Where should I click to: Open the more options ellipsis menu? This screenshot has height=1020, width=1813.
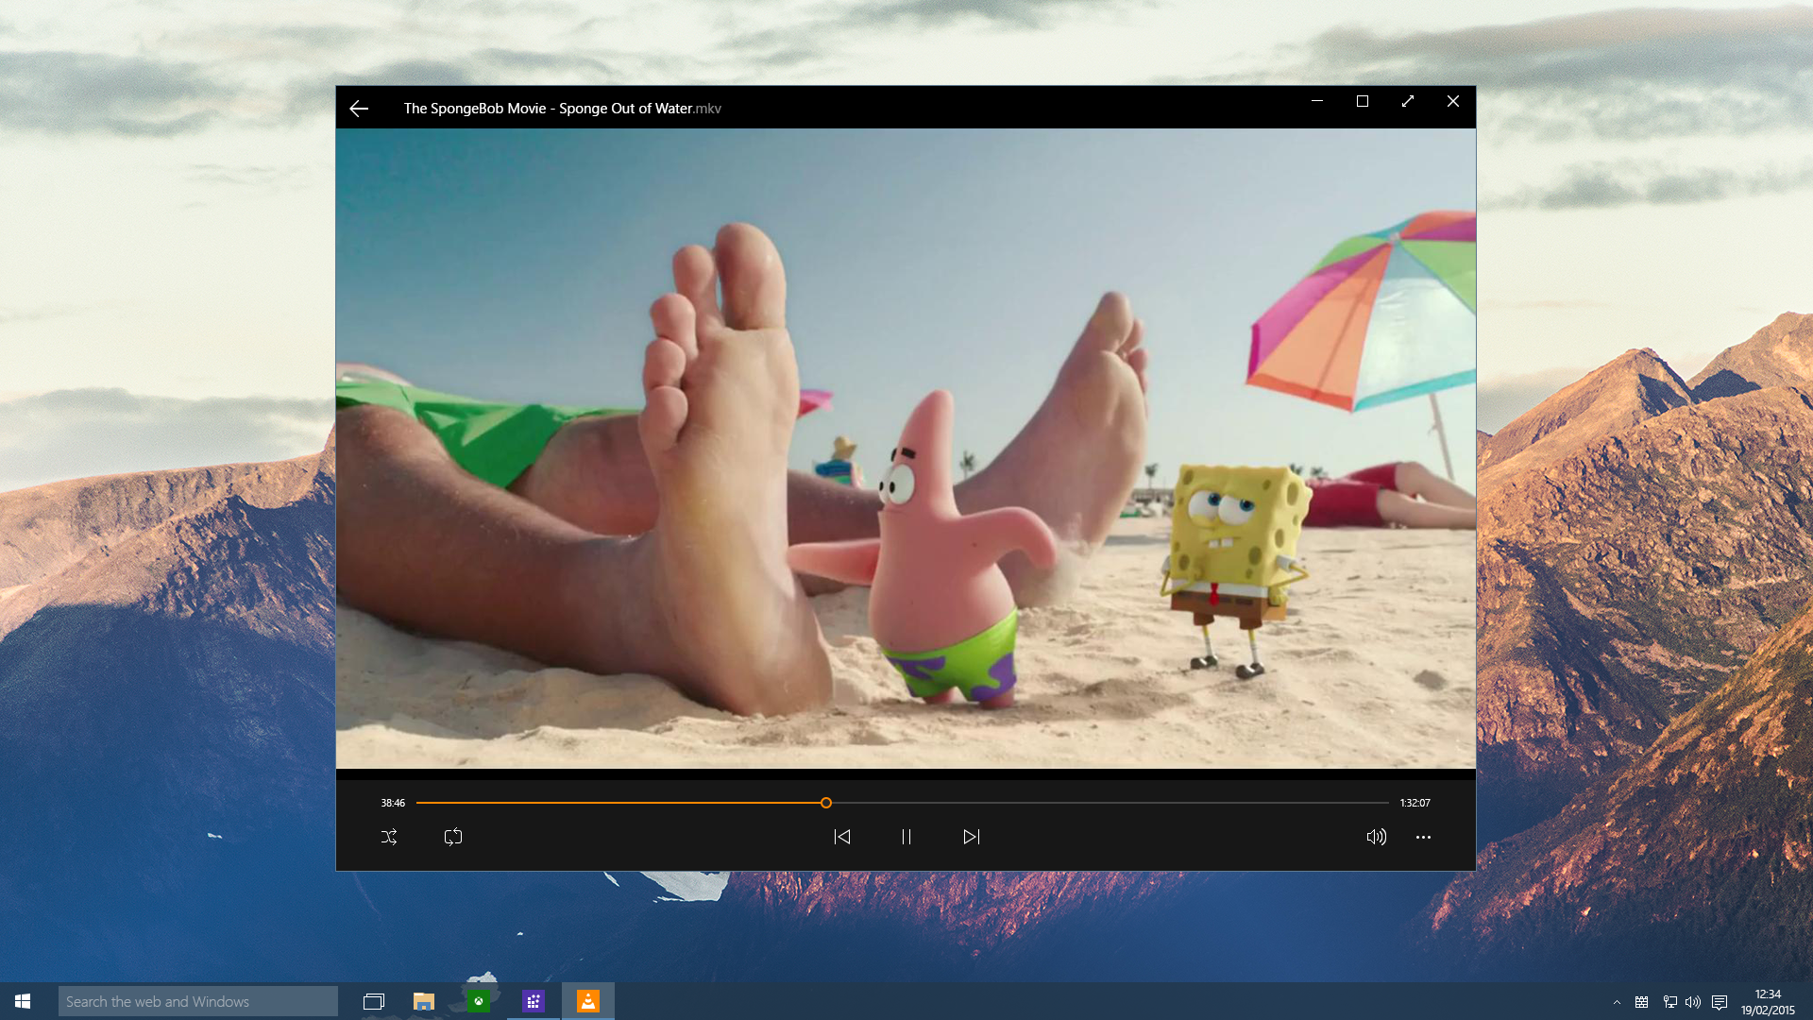(1423, 837)
